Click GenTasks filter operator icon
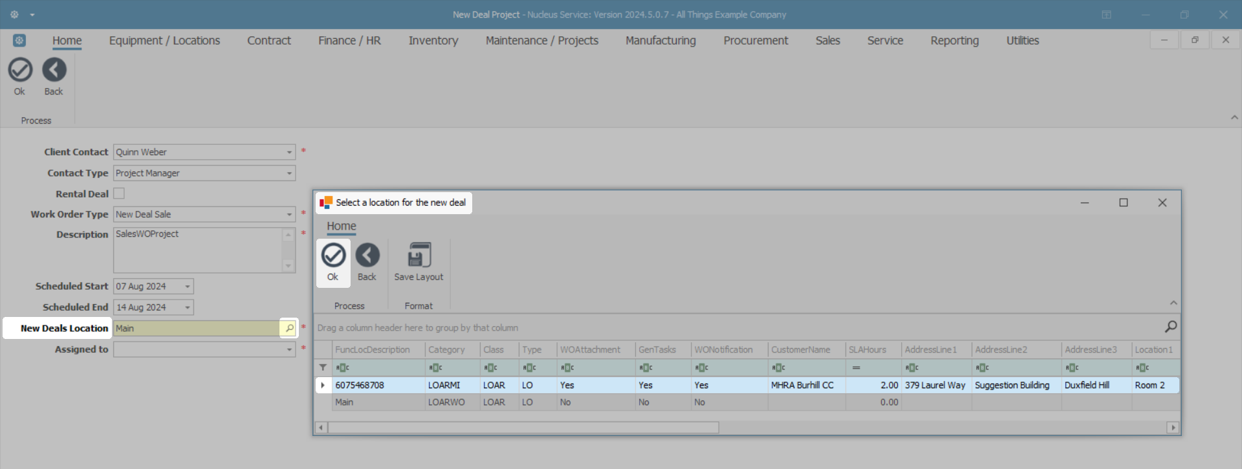The height and width of the screenshot is (469, 1242). click(646, 367)
